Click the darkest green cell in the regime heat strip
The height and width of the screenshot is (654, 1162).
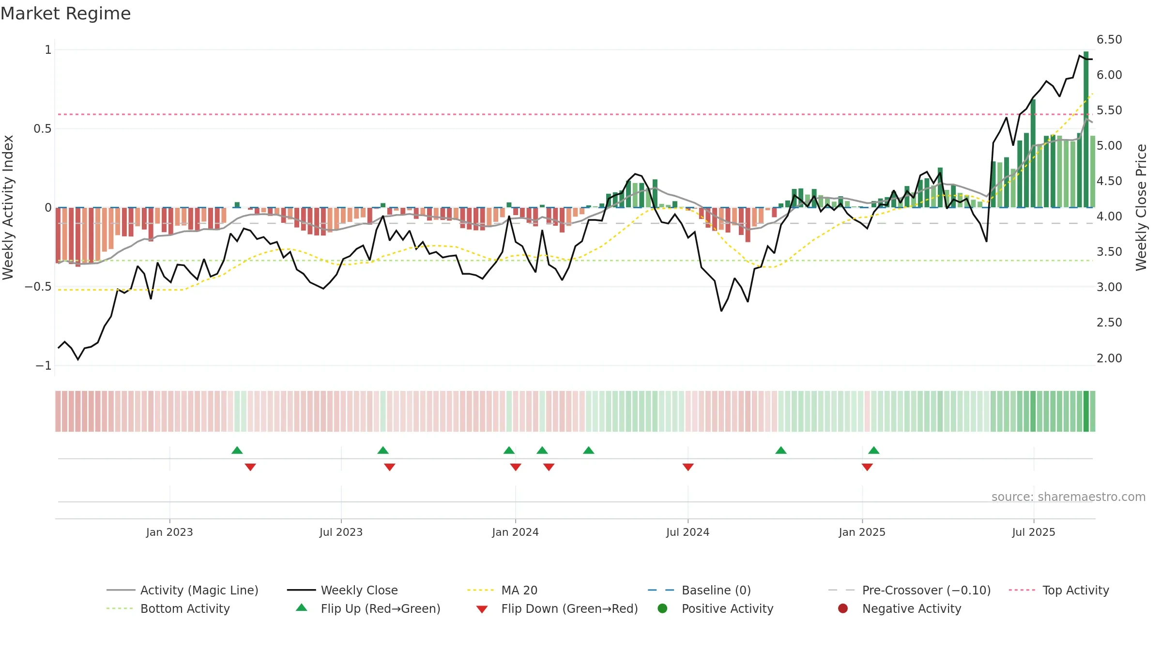[1086, 411]
